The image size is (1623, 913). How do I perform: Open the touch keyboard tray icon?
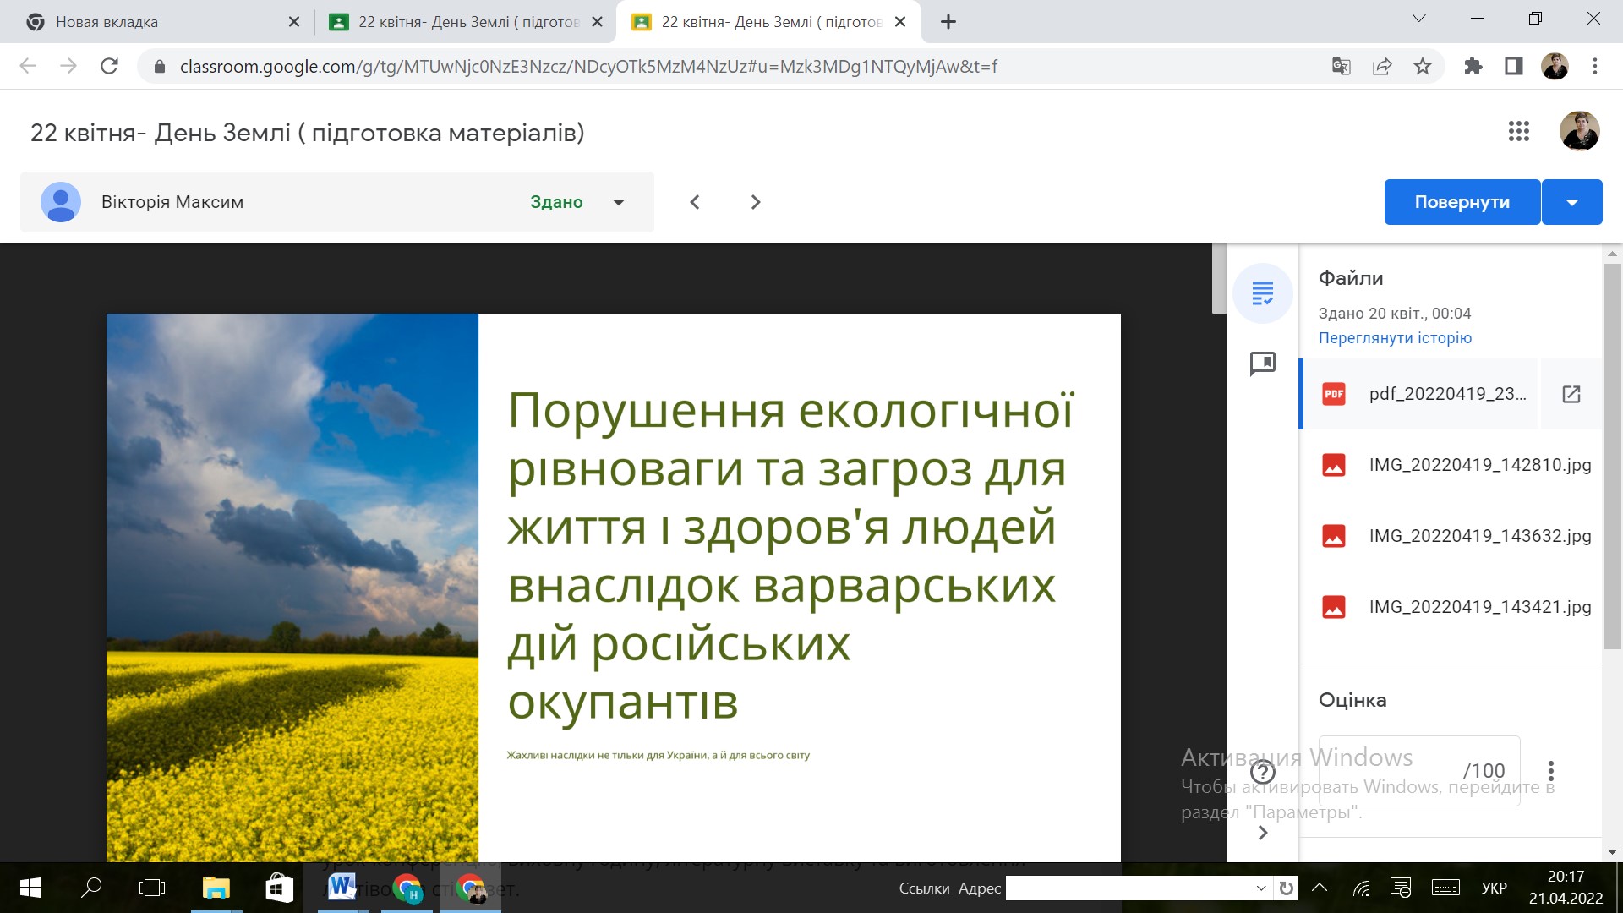pyautogui.click(x=1445, y=888)
